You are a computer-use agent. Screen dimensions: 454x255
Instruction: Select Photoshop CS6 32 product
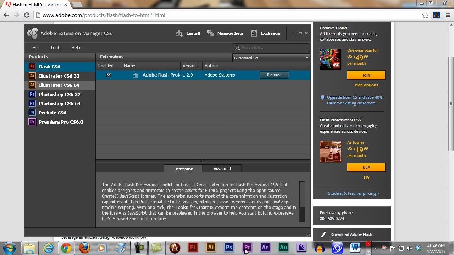(60, 94)
